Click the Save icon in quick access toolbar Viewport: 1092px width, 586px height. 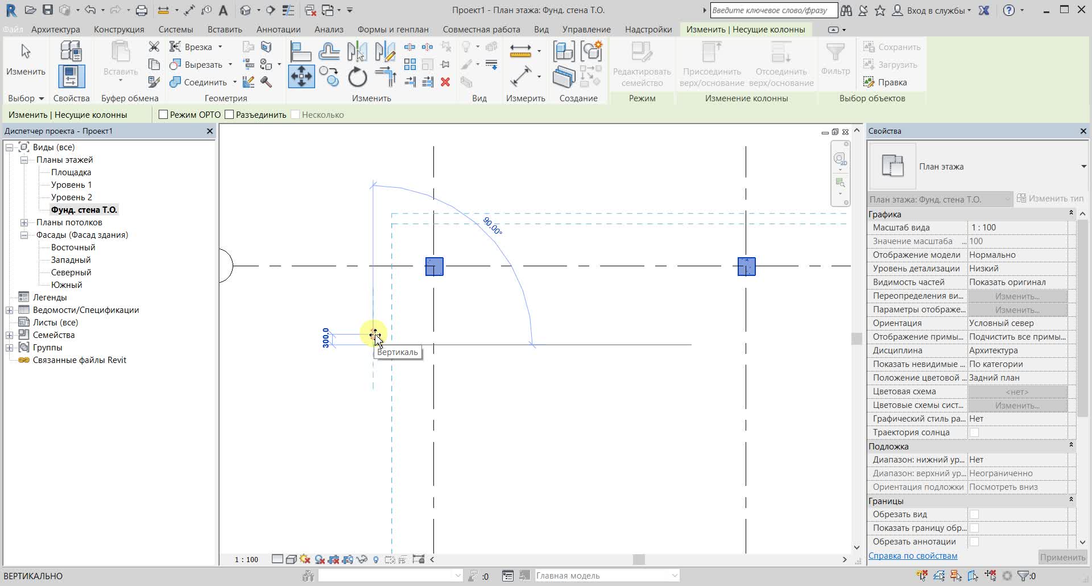[x=48, y=10]
